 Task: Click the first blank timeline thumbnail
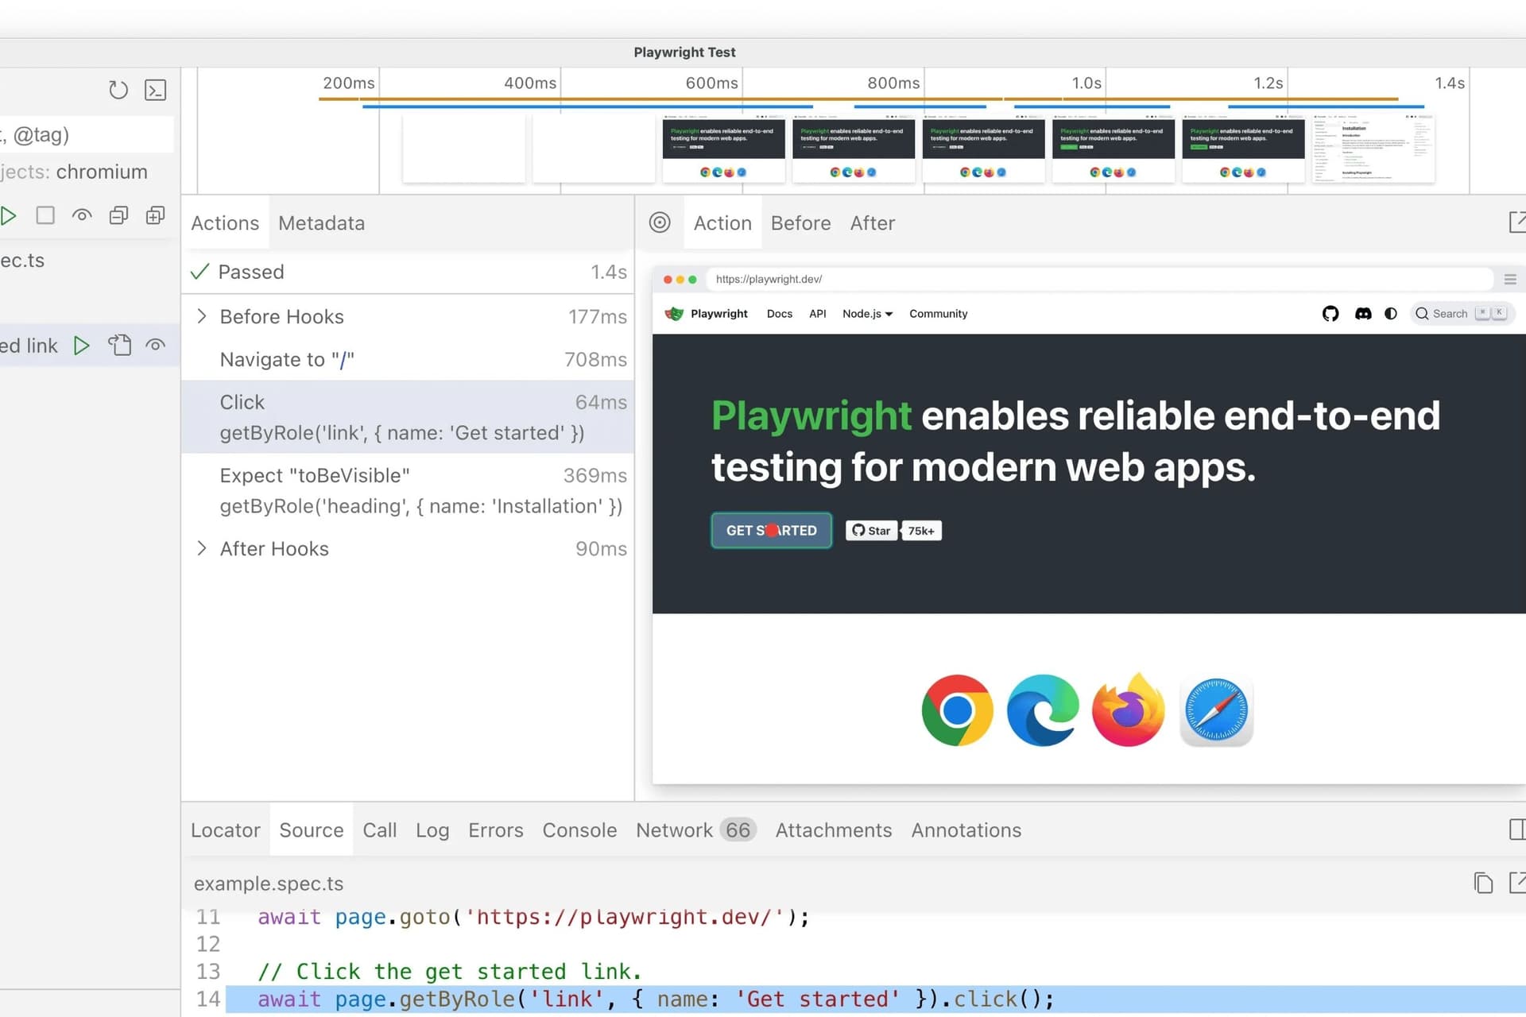tap(464, 149)
